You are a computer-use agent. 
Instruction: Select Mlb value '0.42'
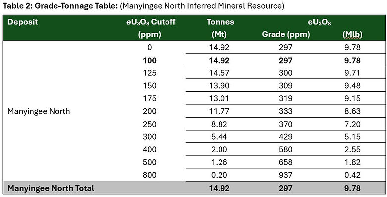coord(352,175)
